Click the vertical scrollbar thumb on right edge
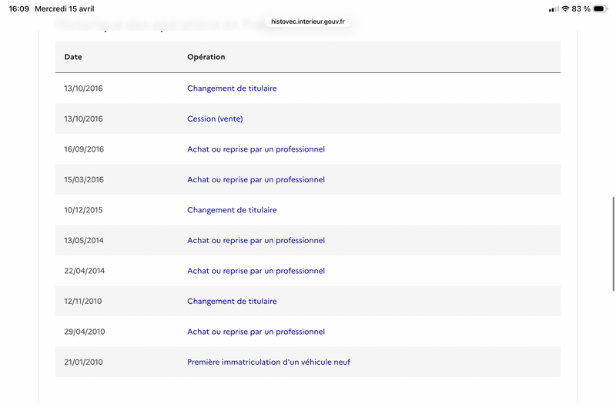This screenshot has height=404, width=616. pyautogui.click(x=613, y=244)
